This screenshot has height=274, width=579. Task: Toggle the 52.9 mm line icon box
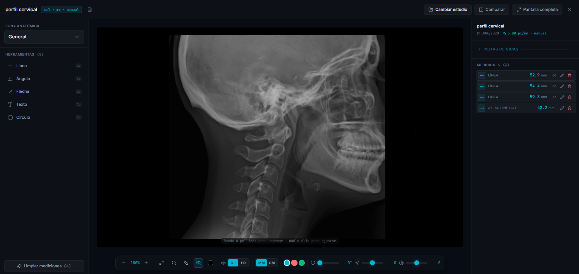point(482,76)
